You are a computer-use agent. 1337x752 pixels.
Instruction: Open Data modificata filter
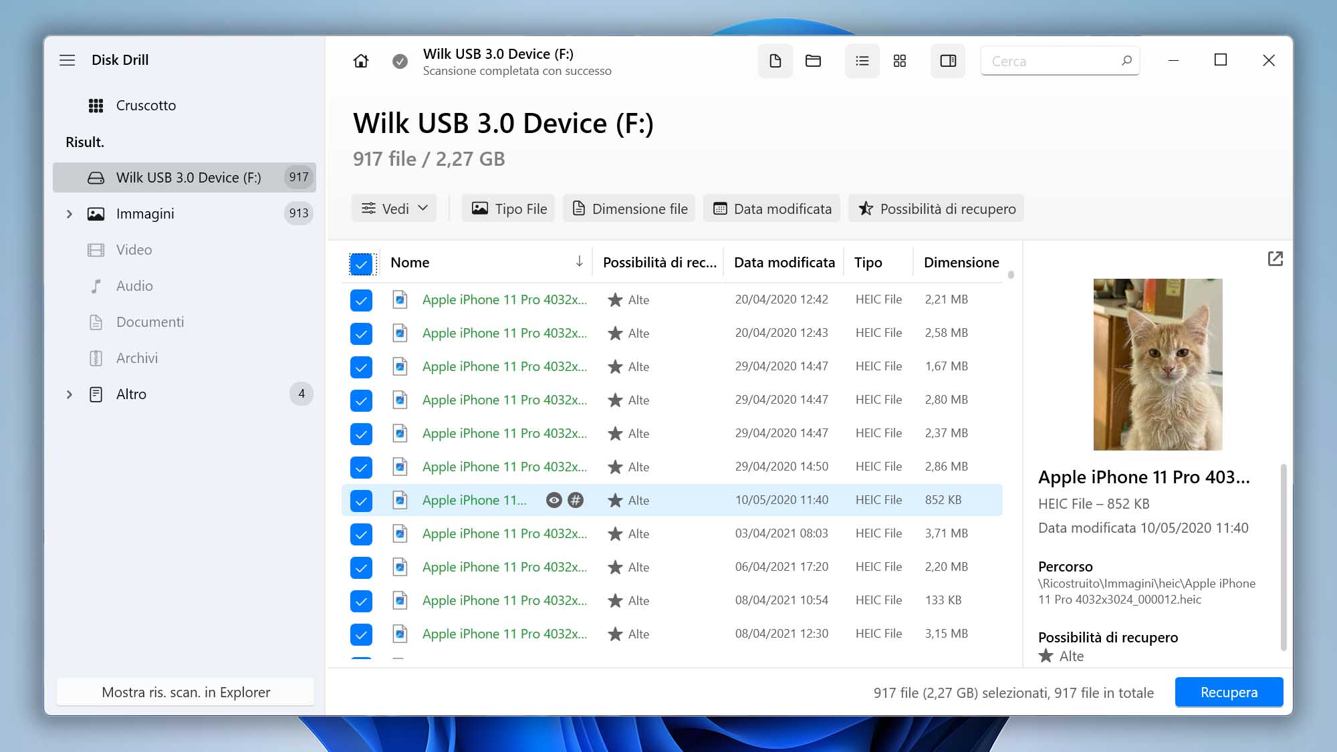(771, 209)
